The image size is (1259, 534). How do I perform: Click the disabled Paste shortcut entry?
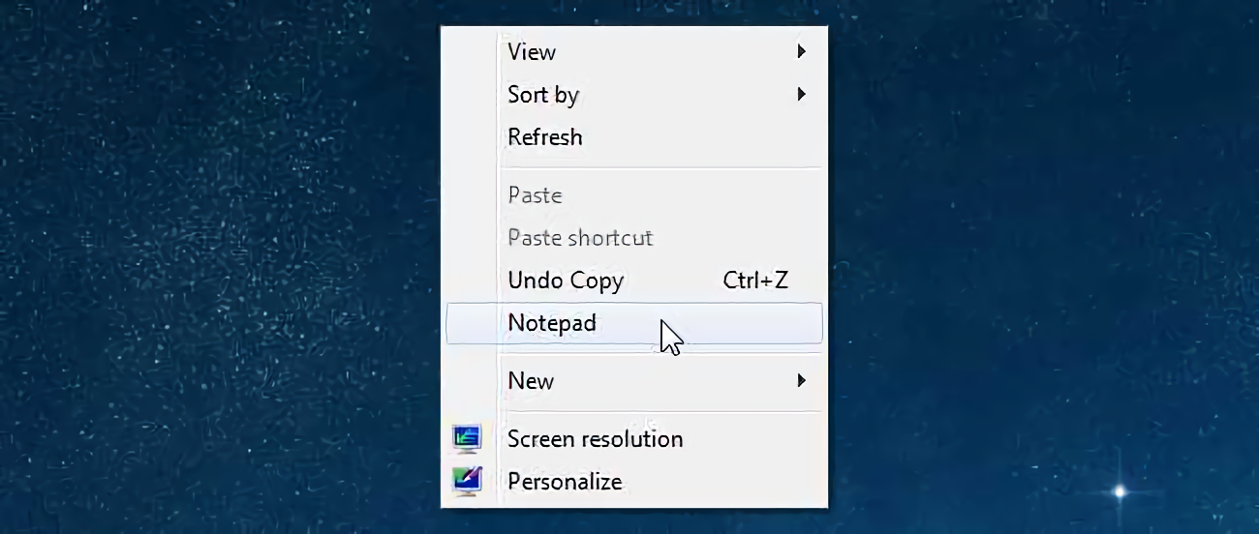click(x=580, y=238)
